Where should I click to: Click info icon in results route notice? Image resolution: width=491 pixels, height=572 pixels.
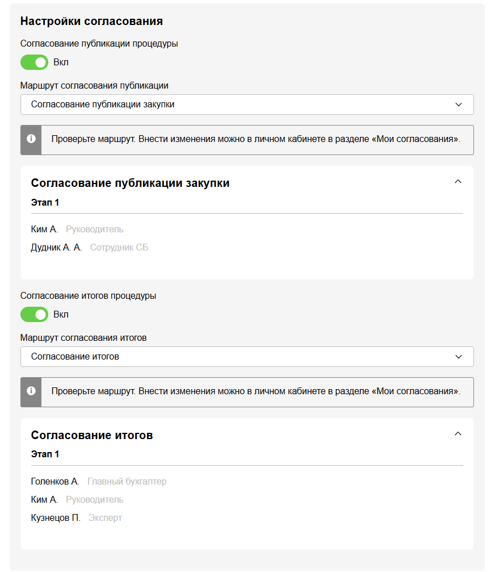click(x=31, y=391)
